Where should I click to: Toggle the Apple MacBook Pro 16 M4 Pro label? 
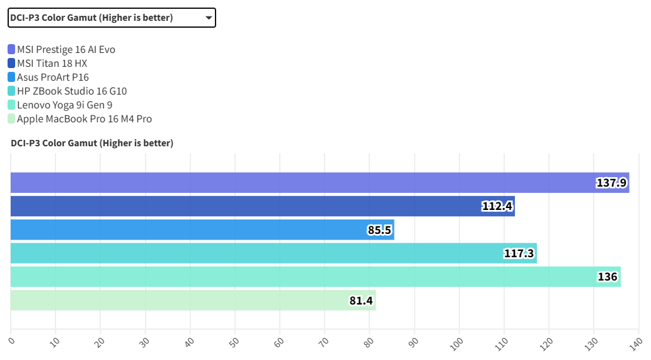(84, 119)
